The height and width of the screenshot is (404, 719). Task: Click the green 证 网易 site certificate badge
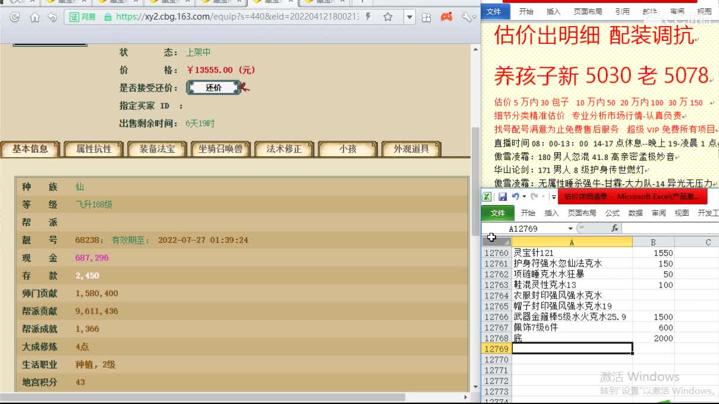pos(83,17)
